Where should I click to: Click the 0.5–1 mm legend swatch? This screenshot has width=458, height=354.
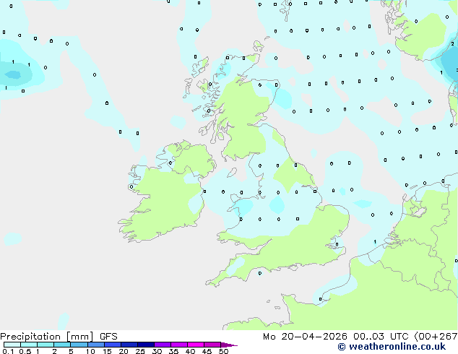click(29, 345)
